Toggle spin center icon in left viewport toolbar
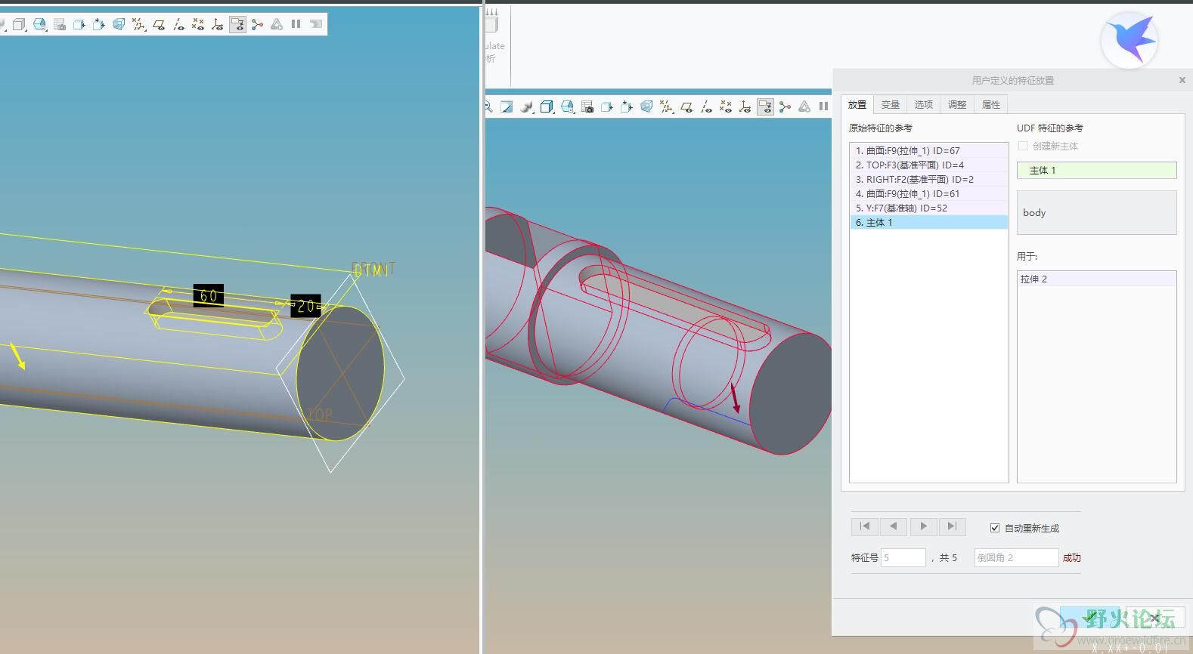 click(257, 24)
